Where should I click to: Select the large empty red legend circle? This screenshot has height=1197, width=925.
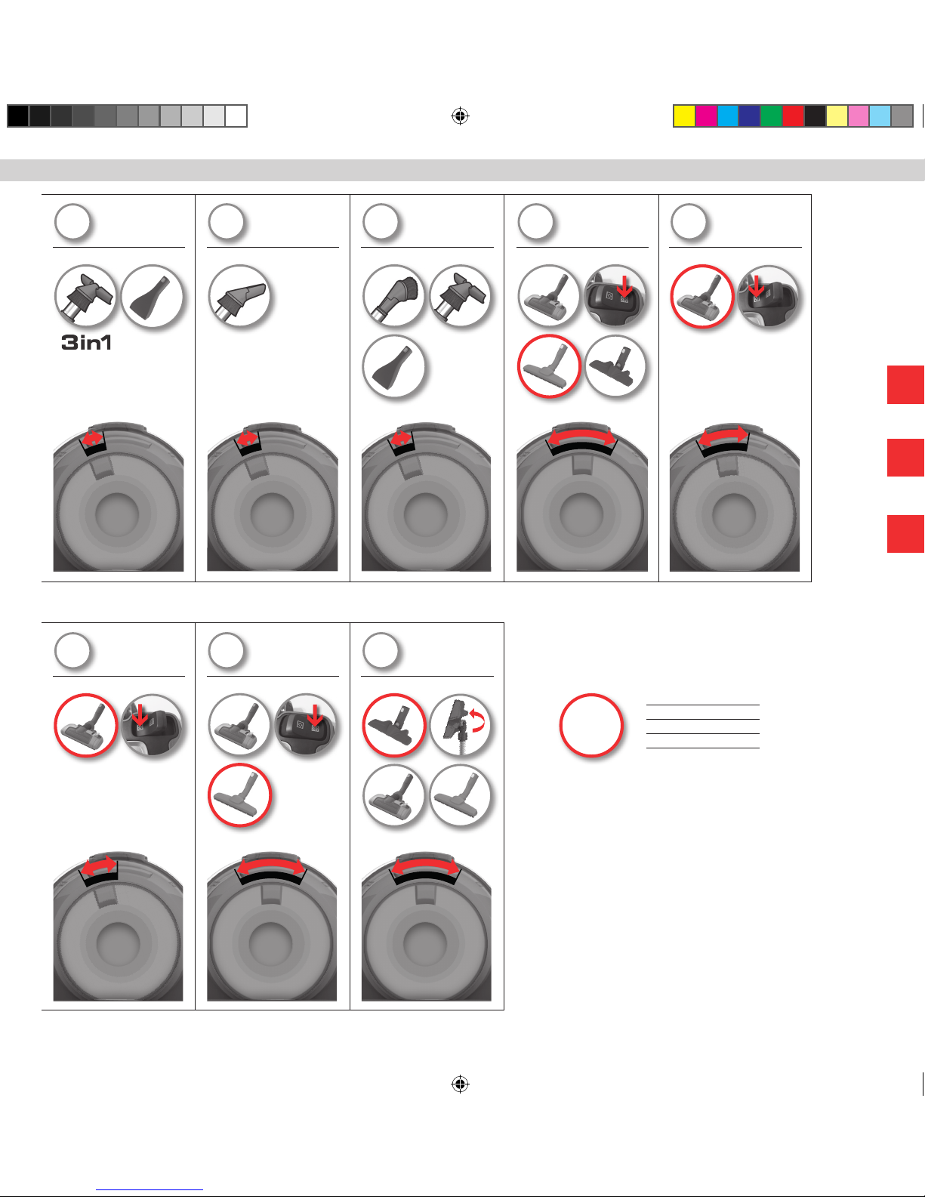[x=591, y=725]
